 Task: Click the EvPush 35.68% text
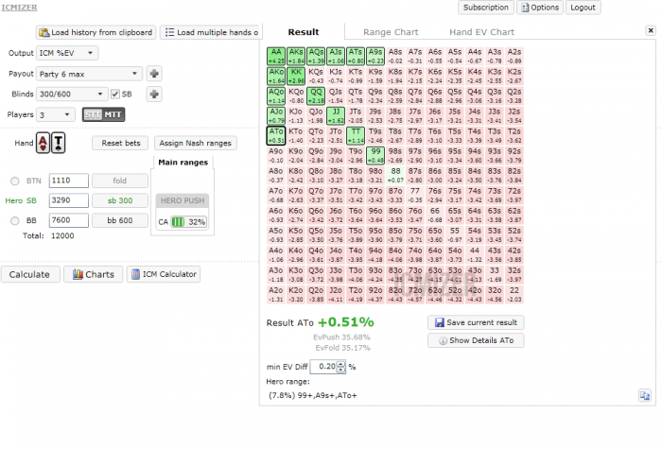point(341,337)
